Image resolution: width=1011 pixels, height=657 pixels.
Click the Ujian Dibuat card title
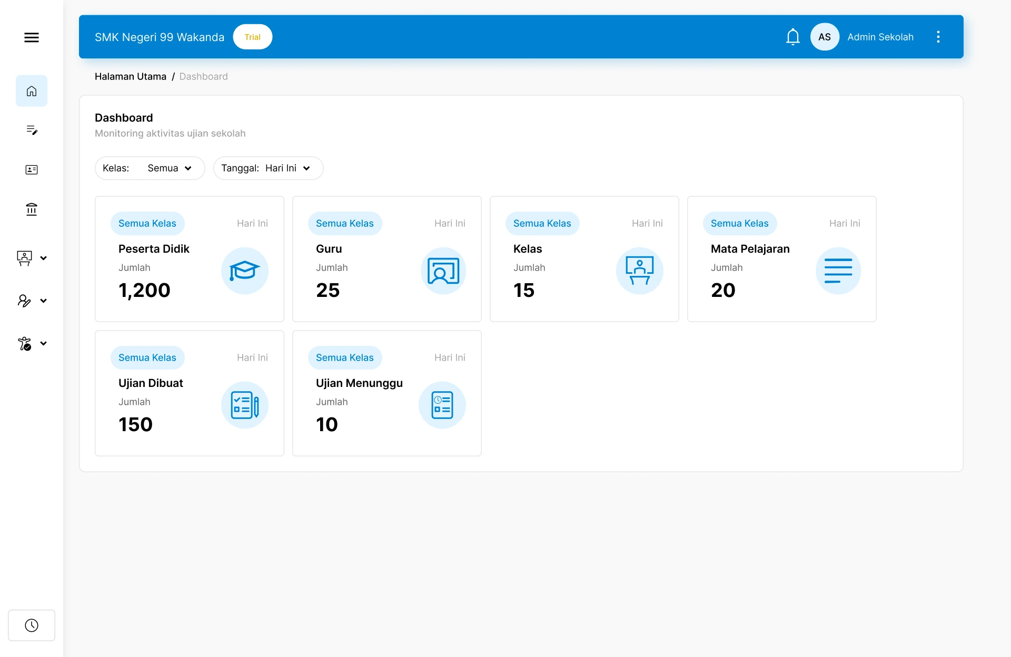[x=151, y=383]
